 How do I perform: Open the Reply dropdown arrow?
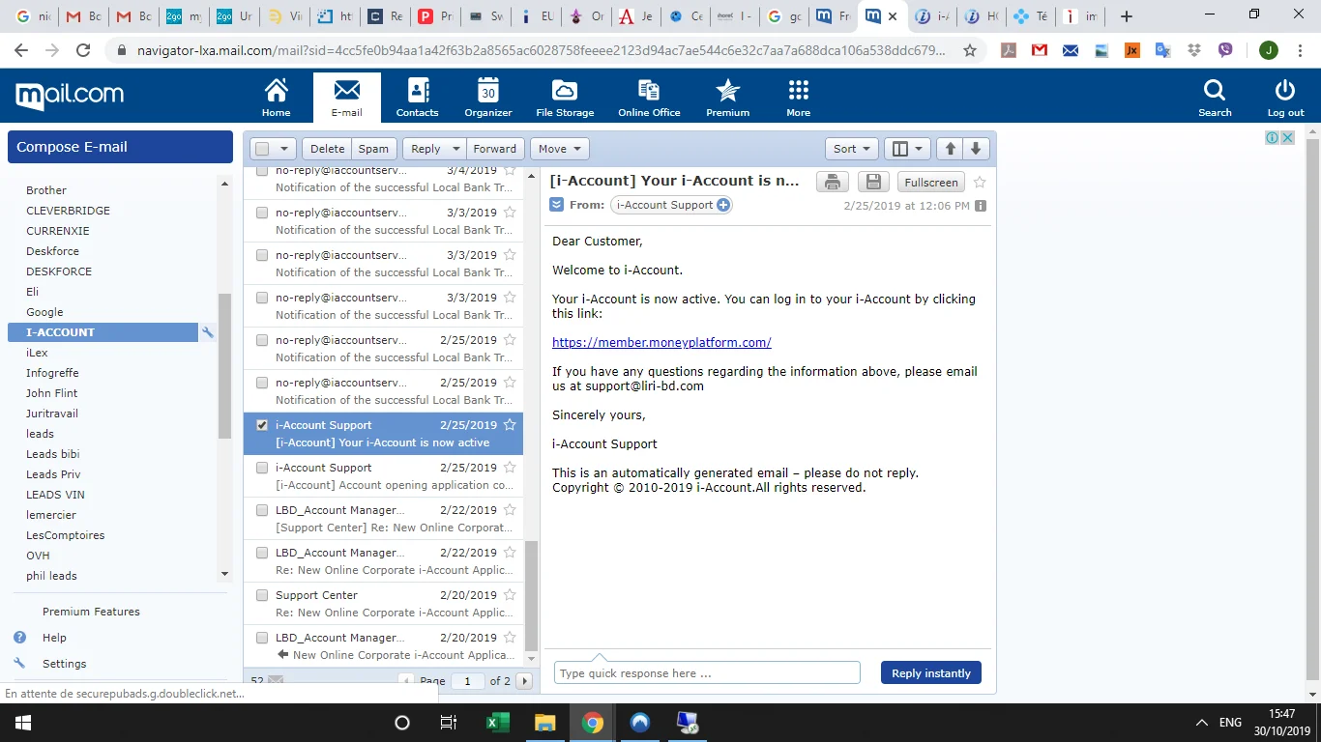[x=455, y=149]
